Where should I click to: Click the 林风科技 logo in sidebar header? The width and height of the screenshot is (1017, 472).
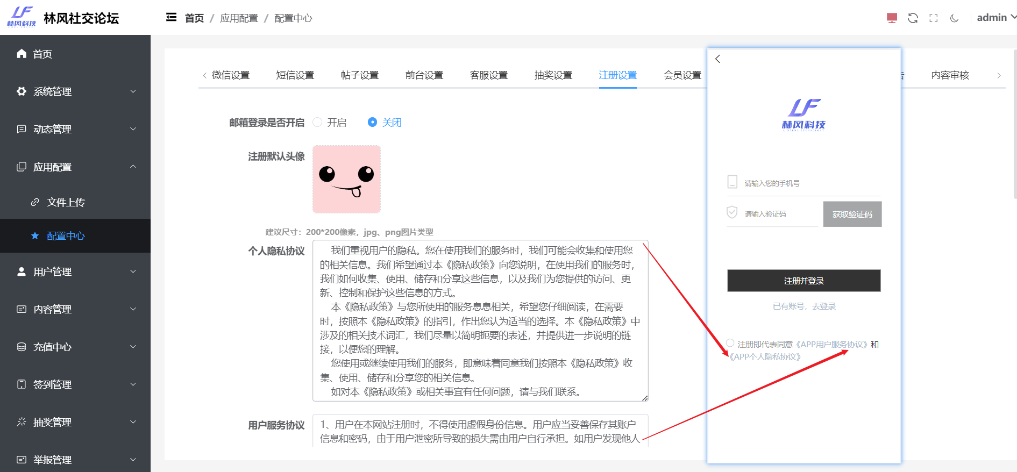22,17
